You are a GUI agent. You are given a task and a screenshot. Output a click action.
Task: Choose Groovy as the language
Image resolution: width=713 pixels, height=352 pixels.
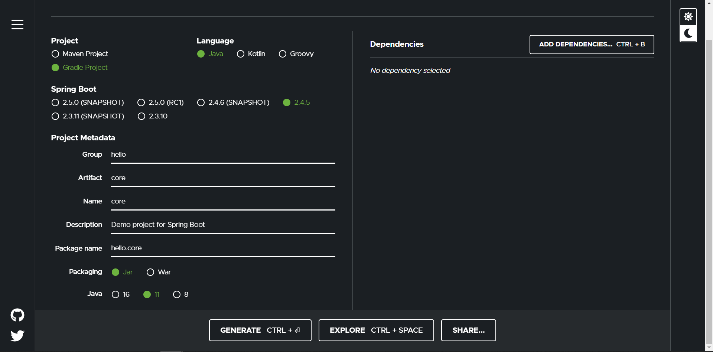coord(296,54)
